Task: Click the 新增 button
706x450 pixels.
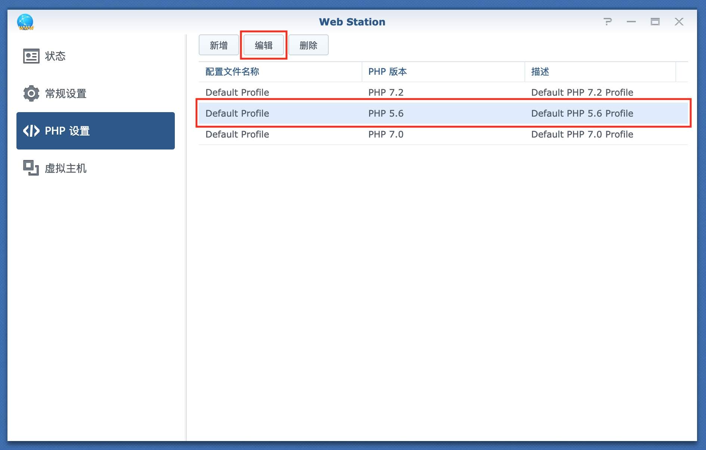Action: [x=219, y=45]
